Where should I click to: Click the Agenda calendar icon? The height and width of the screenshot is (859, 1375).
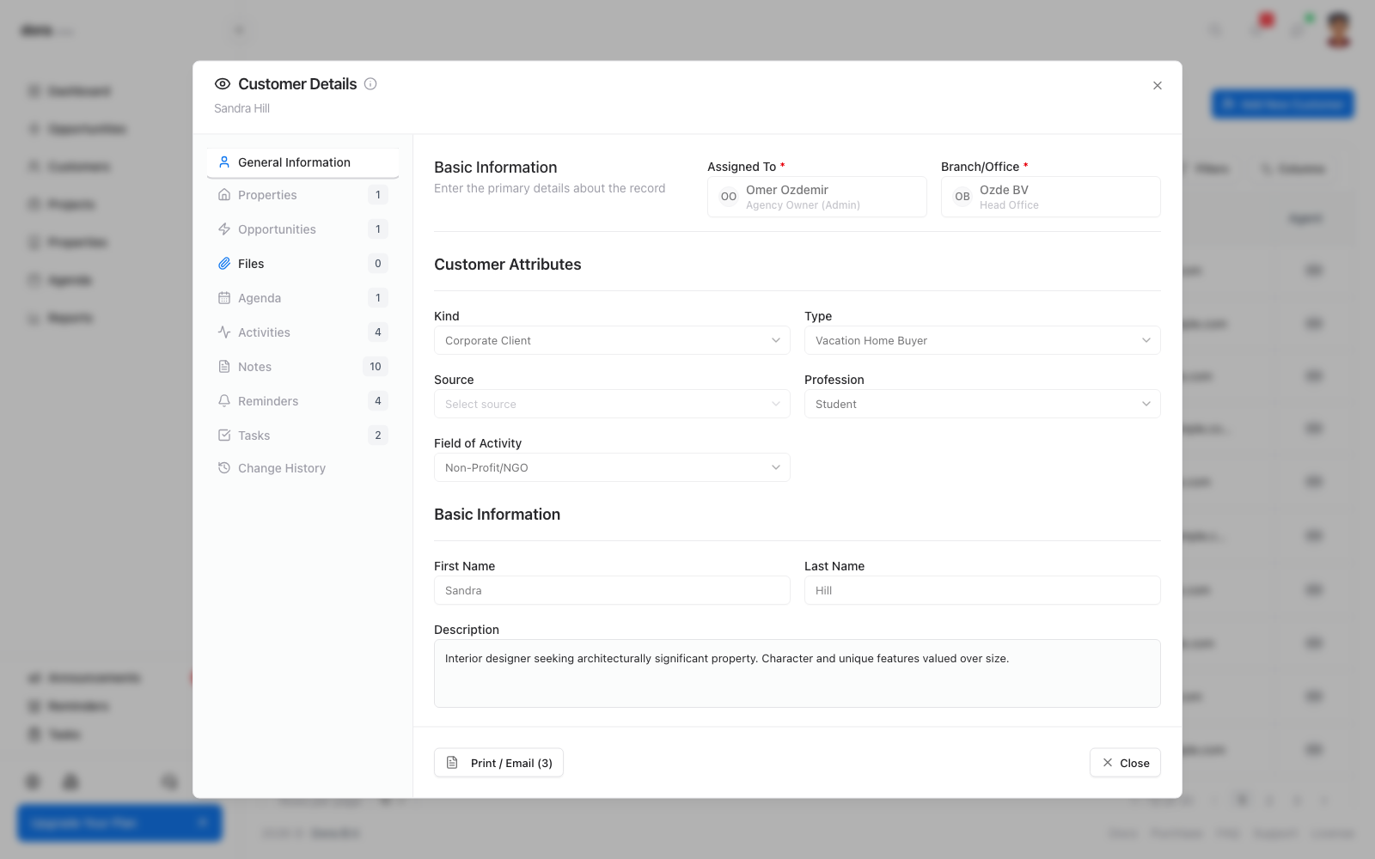pyautogui.click(x=224, y=298)
